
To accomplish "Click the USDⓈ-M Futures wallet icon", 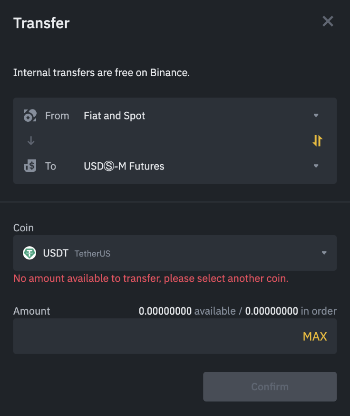I will coord(30,166).
